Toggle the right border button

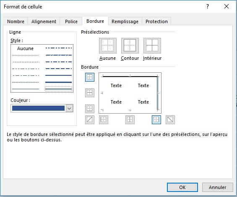coord(156,120)
